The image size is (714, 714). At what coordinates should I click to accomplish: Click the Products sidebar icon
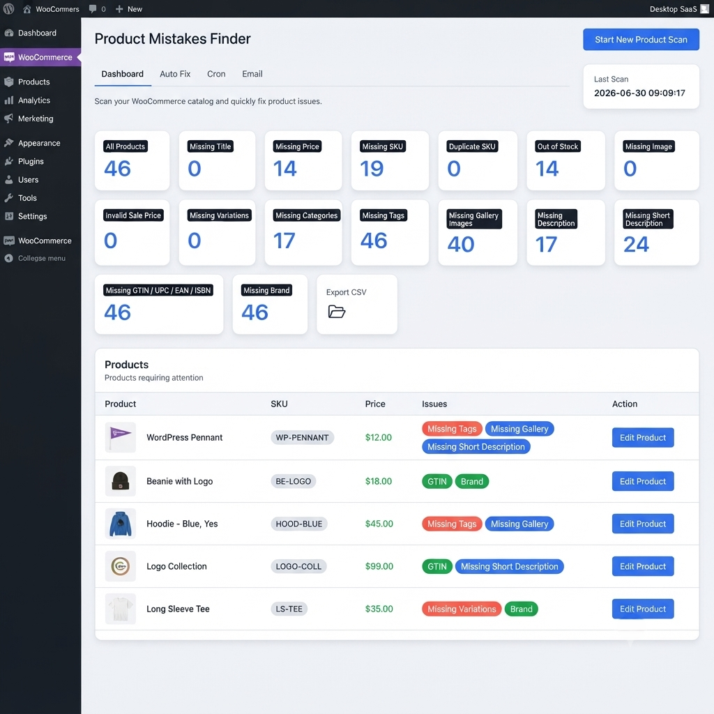[x=8, y=82]
